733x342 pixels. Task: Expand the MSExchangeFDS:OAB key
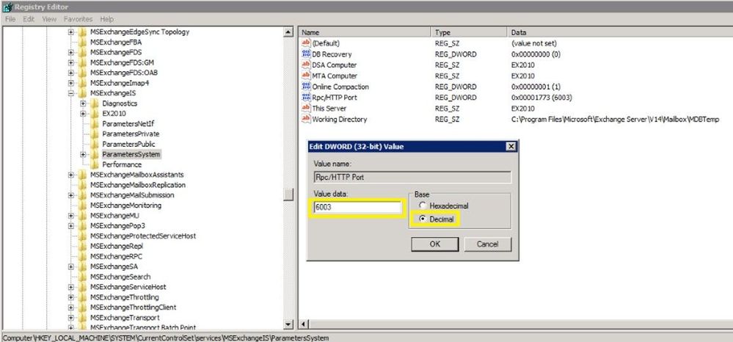[x=70, y=73]
